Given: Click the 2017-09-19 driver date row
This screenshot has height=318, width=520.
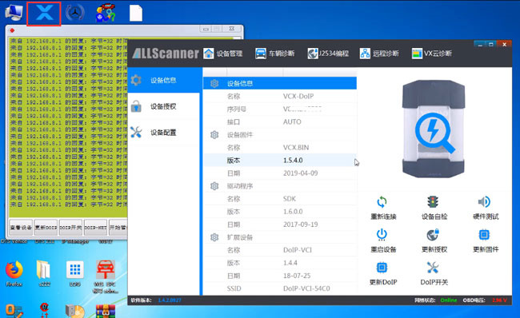Looking at the screenshot, I should (279, 225).
